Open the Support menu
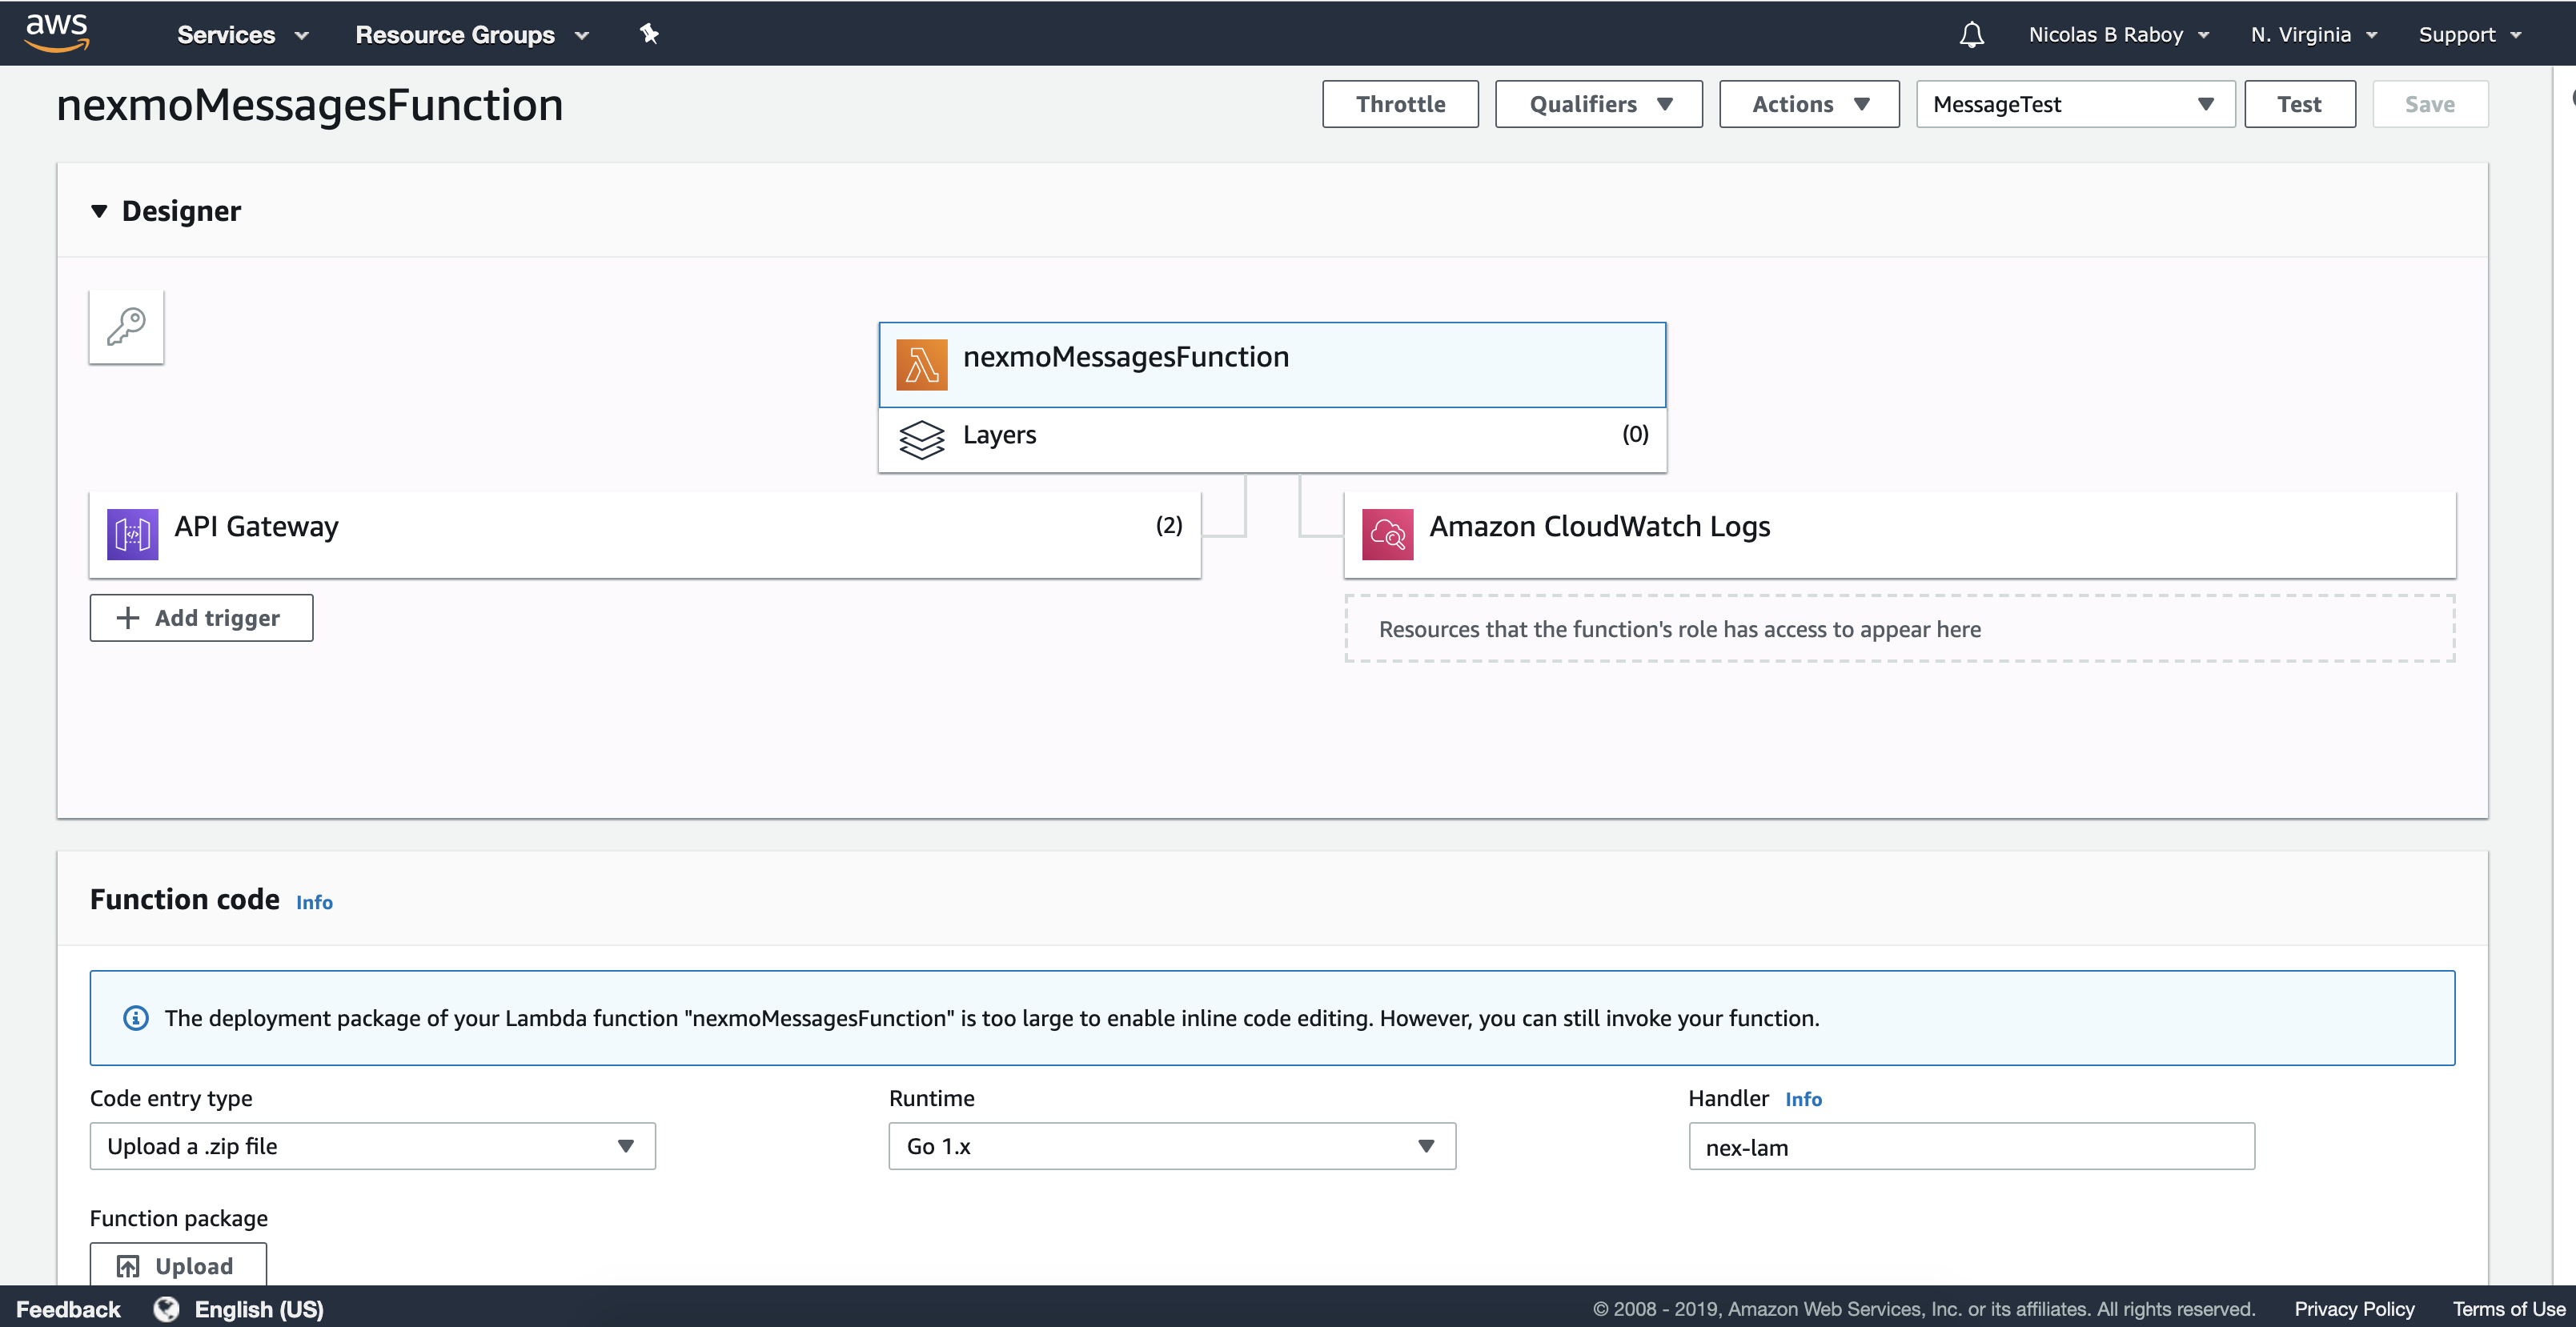The width and height of the screenshot is (2576, 1327). coord(2469,35)
